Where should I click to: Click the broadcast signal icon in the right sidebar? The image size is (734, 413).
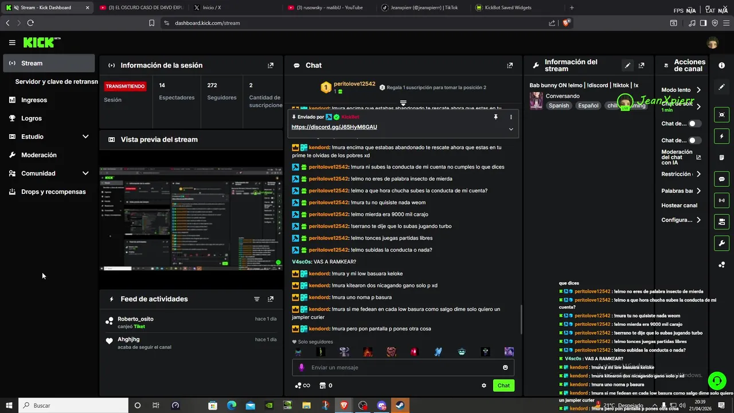coord(721,200)
